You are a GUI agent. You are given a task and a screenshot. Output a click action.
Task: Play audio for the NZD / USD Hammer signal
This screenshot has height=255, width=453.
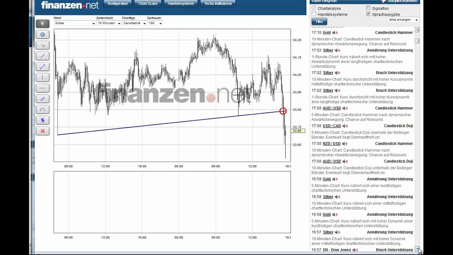(344, 143)
